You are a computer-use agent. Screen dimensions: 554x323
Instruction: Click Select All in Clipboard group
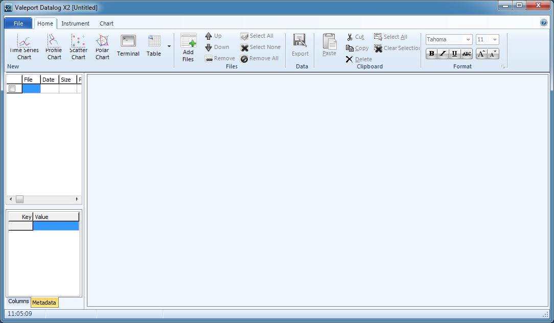coord(391,37)
